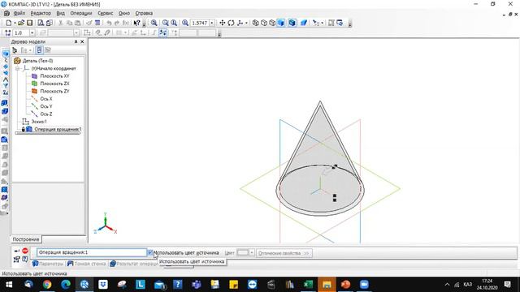The image size is (520, 292).
Task: Uncheck Использовать цвет источника checkbox
Action: coord(150,252)
